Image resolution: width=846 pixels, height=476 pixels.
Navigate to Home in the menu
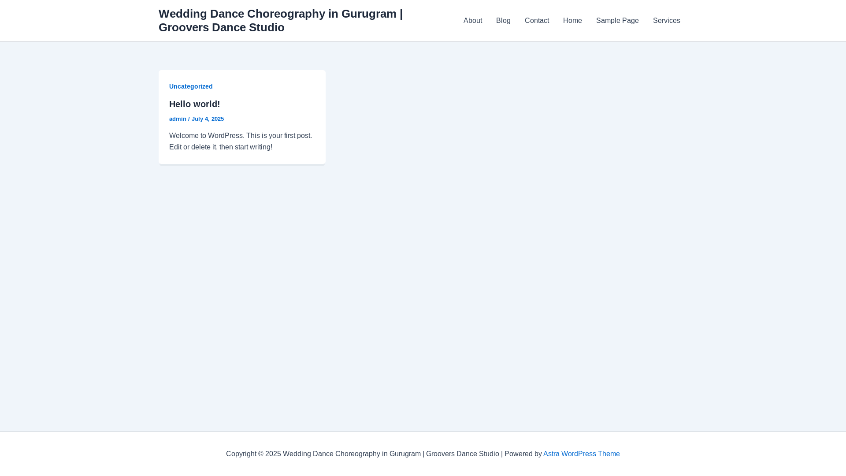(572, 21)
